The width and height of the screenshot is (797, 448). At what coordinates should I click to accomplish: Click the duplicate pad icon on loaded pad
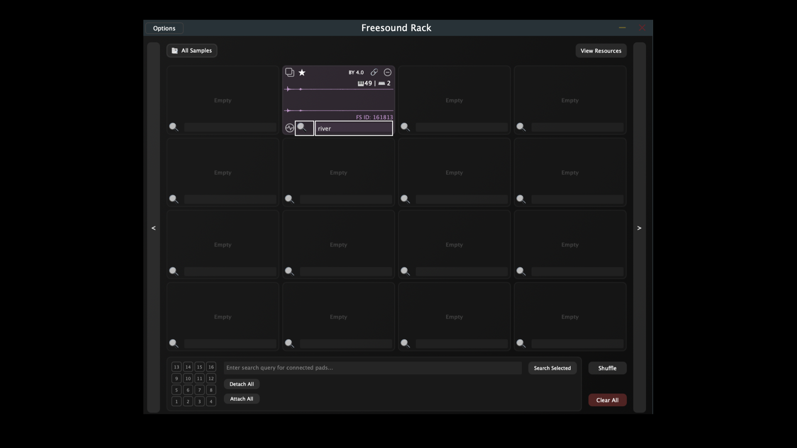[x=289, y=73]
